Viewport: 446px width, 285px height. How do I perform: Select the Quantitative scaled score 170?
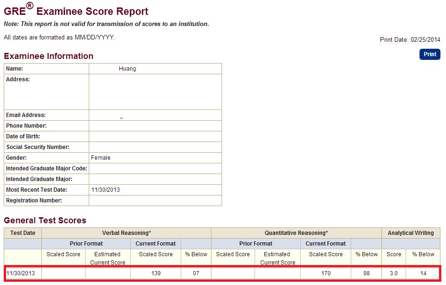click(x=326, y=273)
